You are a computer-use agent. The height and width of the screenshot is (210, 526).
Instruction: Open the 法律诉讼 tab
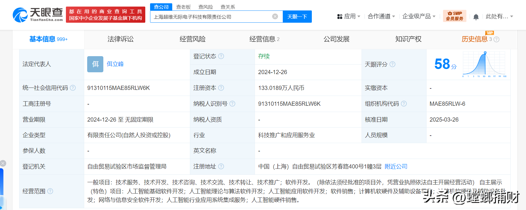[x=120, y=39]
